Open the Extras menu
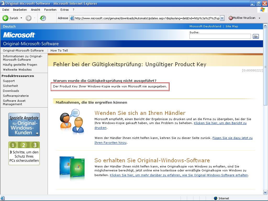 [x=64, y=10]
